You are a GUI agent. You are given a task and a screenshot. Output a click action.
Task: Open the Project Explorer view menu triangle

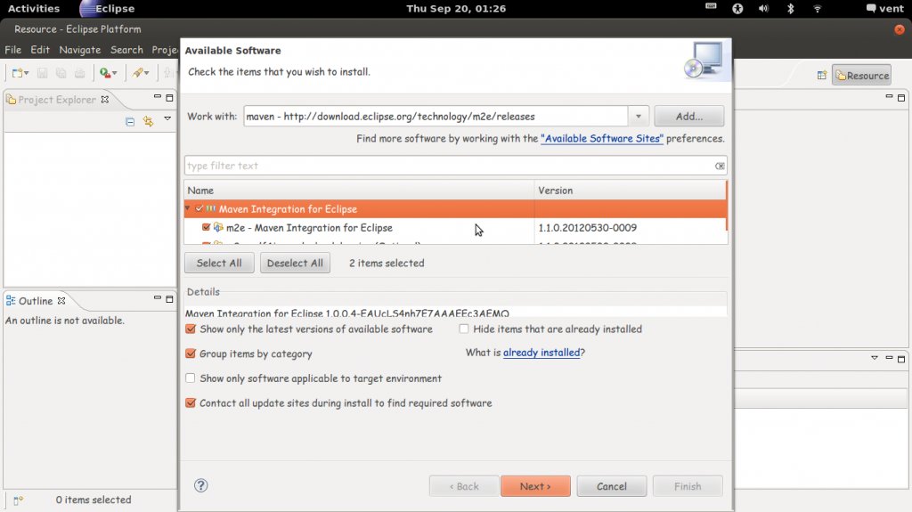click(167, 118)
